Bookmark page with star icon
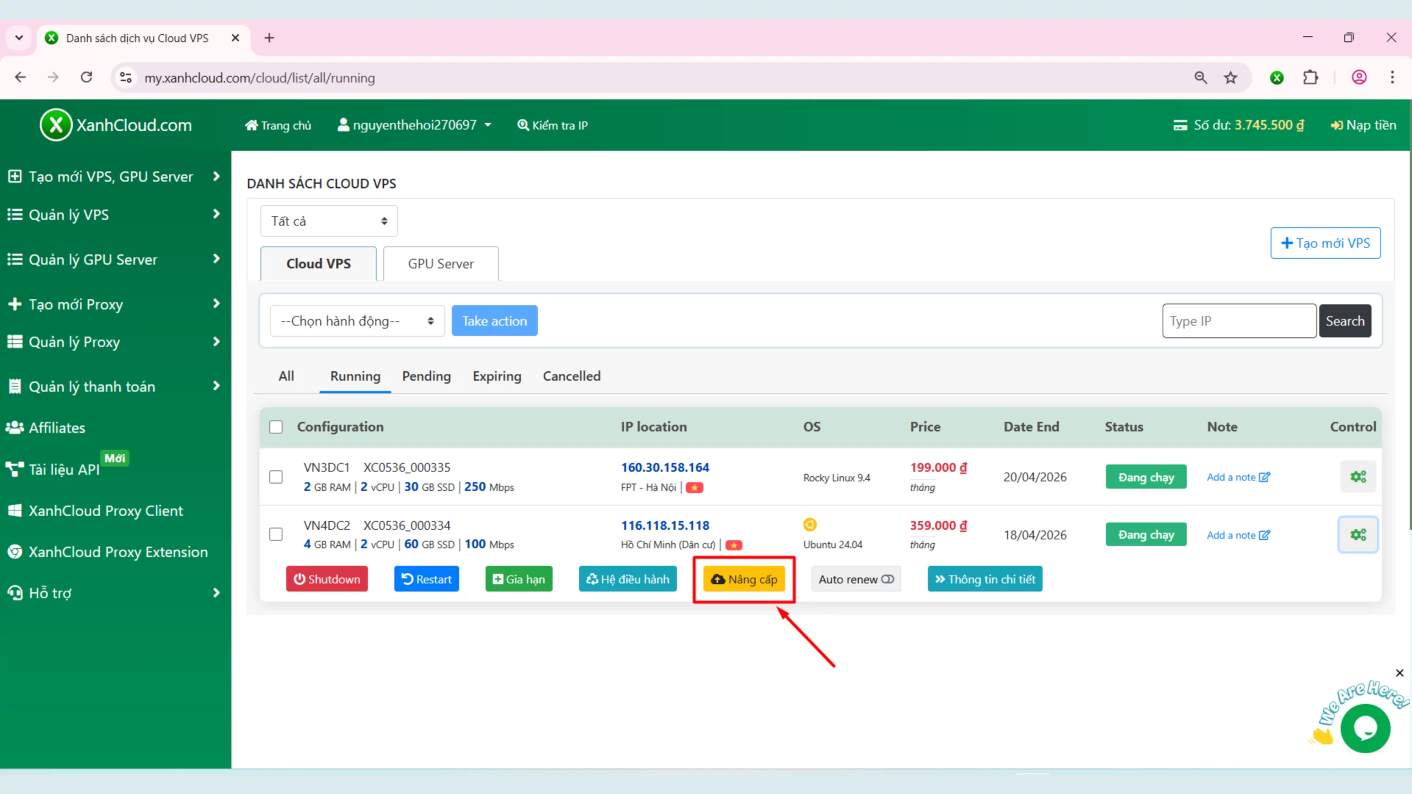Screen dimensions: 1412x794 point(1231,78)
